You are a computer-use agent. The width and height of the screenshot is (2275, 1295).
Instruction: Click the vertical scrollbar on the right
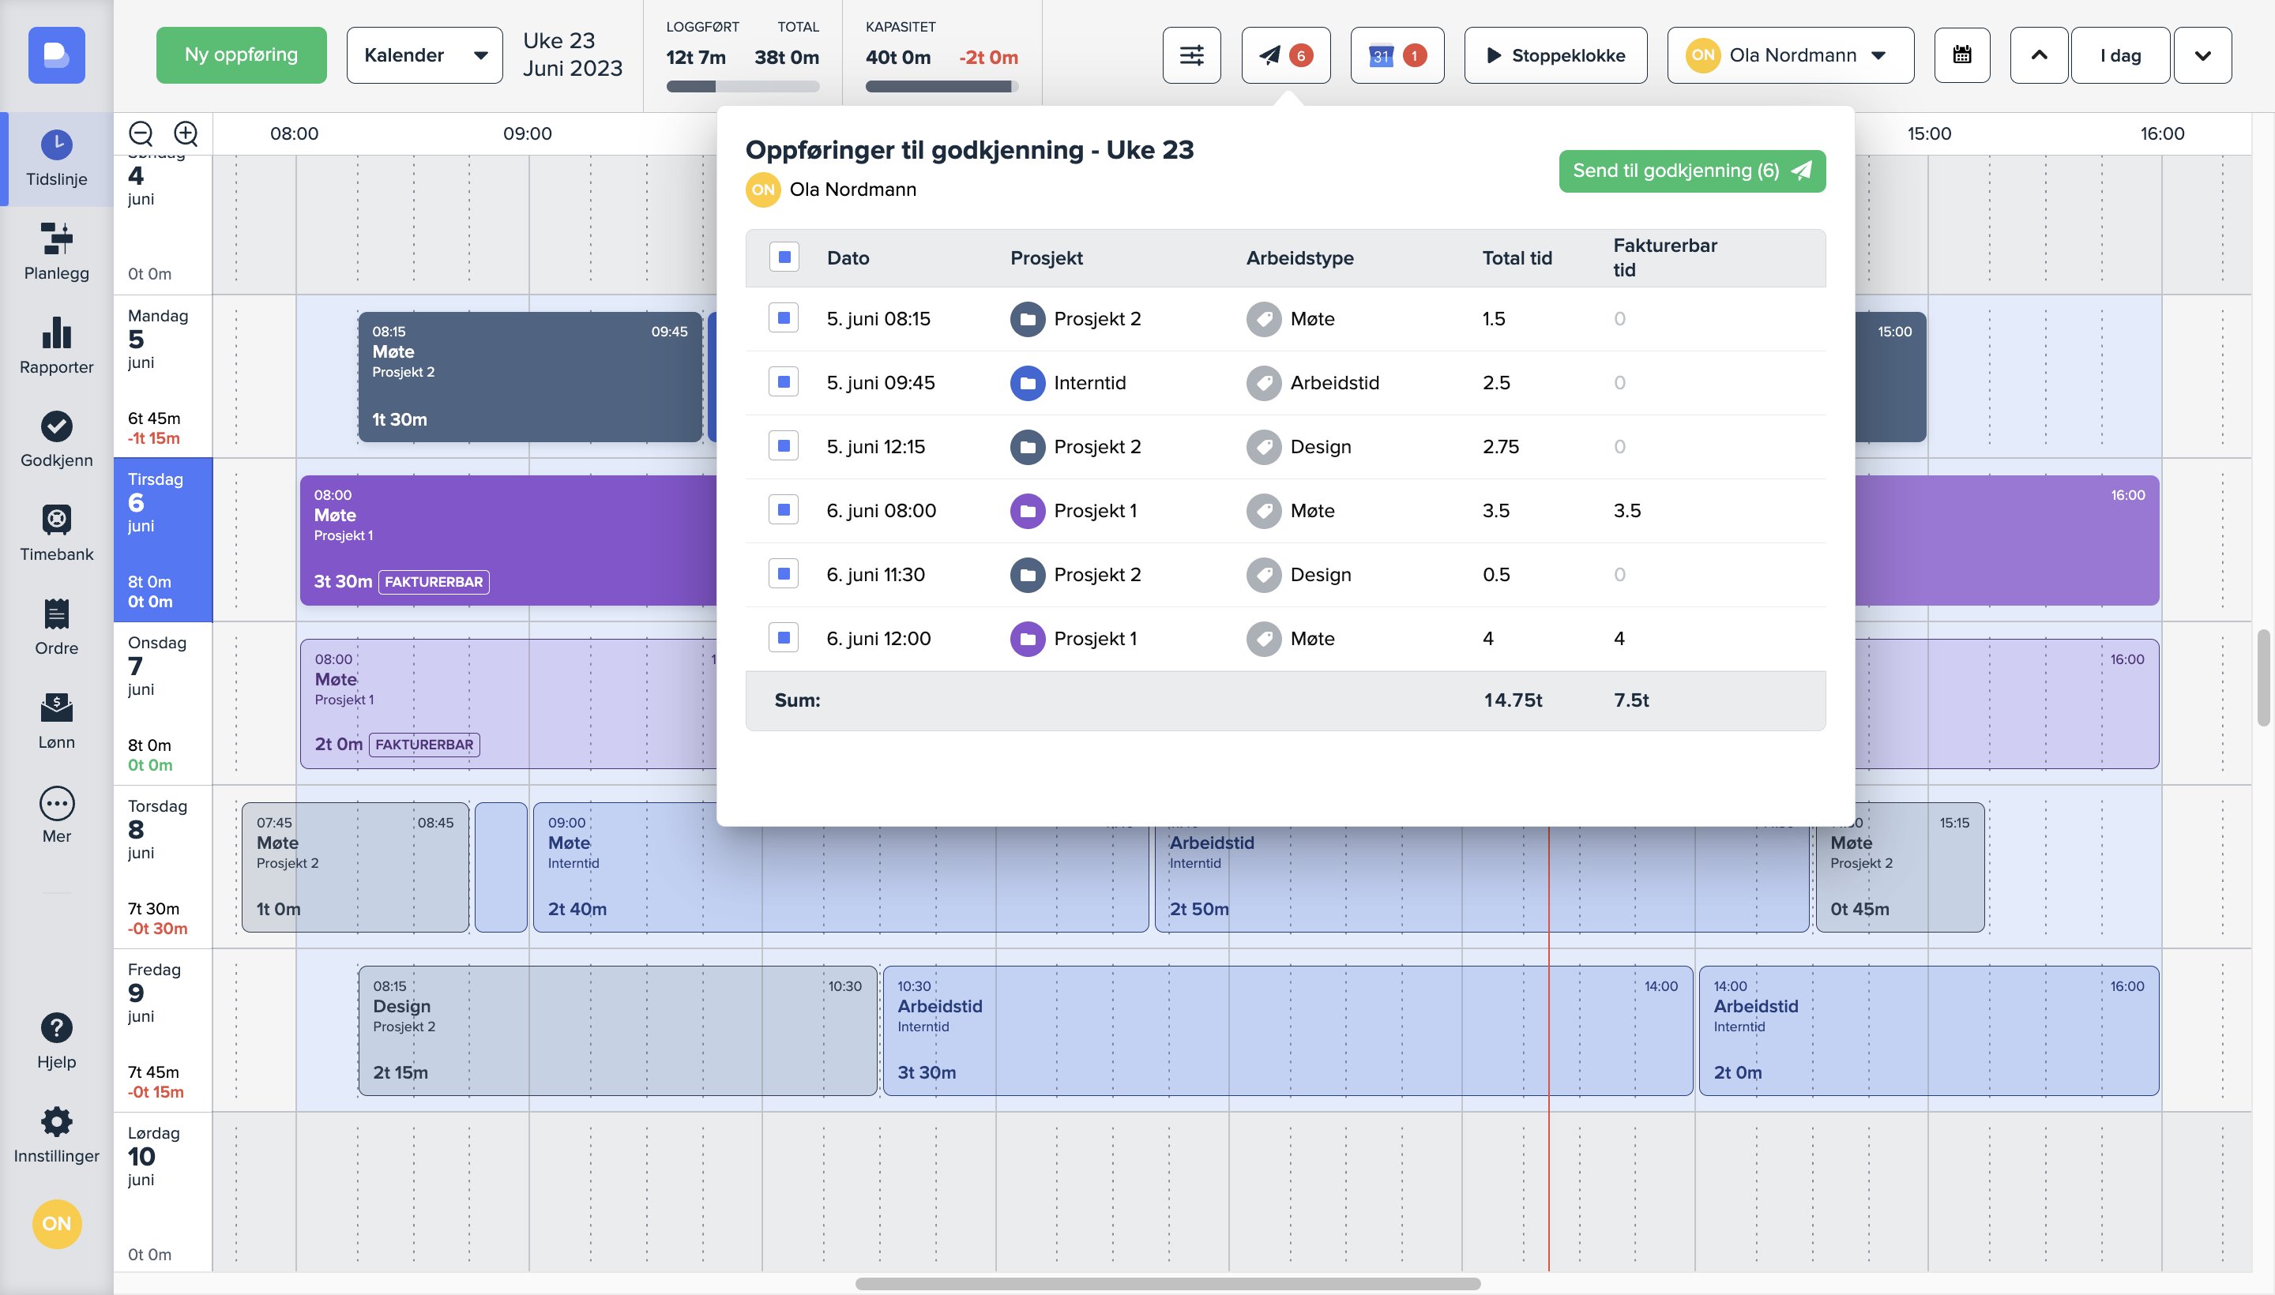pos(2263,678)
